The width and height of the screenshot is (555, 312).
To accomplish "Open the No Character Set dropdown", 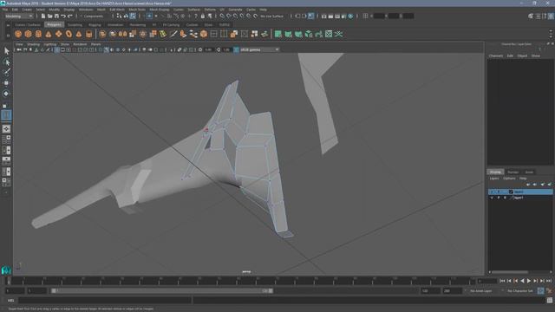I will pos(520,291).
